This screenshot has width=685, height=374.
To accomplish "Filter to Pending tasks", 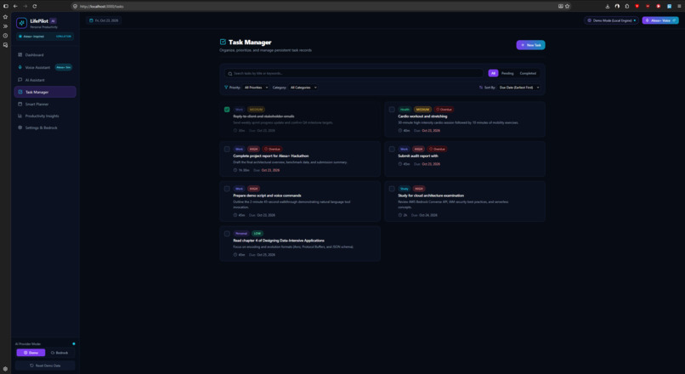I will (x=507, y=73).
